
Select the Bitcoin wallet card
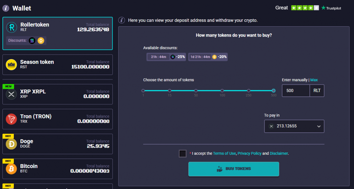pos(58,169)
